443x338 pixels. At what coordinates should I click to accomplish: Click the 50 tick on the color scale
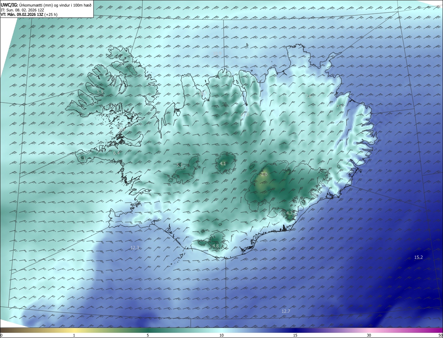click(440, 335)
